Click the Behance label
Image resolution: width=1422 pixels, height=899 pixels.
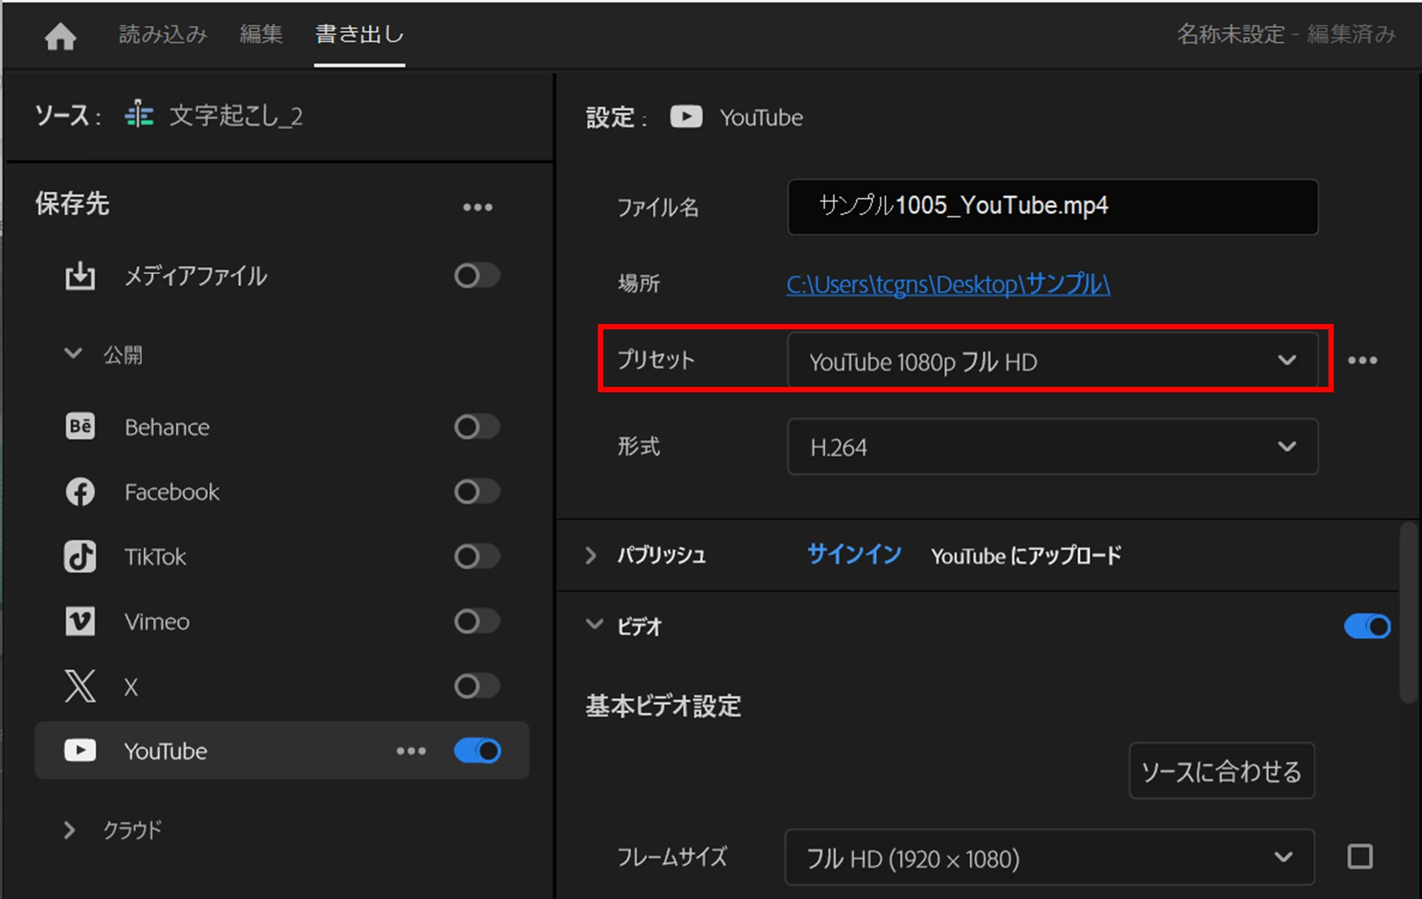coord(167,427)
